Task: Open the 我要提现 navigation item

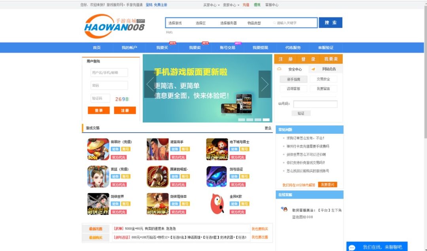Action: (260, 48)
